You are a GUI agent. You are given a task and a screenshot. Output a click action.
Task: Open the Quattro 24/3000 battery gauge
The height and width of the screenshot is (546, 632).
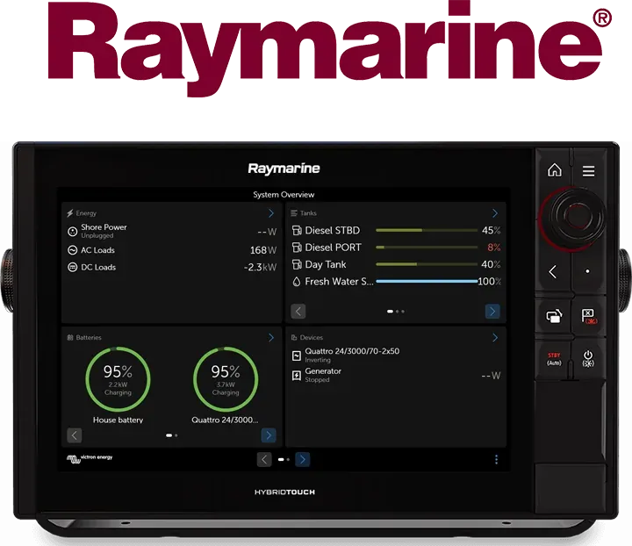click(226, 378)
